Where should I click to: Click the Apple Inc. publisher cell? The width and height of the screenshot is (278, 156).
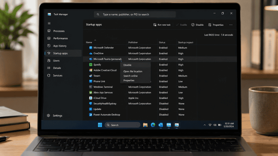click(x=133, y=98)
